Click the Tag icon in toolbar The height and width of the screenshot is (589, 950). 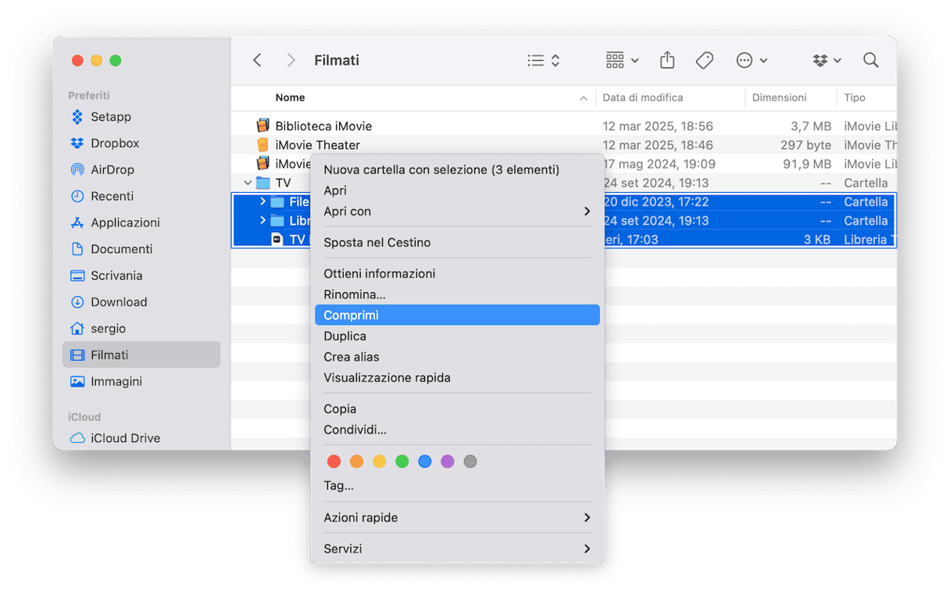pos(704,60)
